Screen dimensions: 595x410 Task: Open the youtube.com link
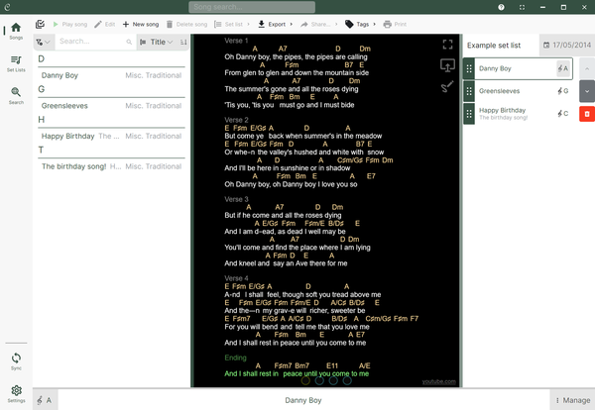(x=438, y=381)
